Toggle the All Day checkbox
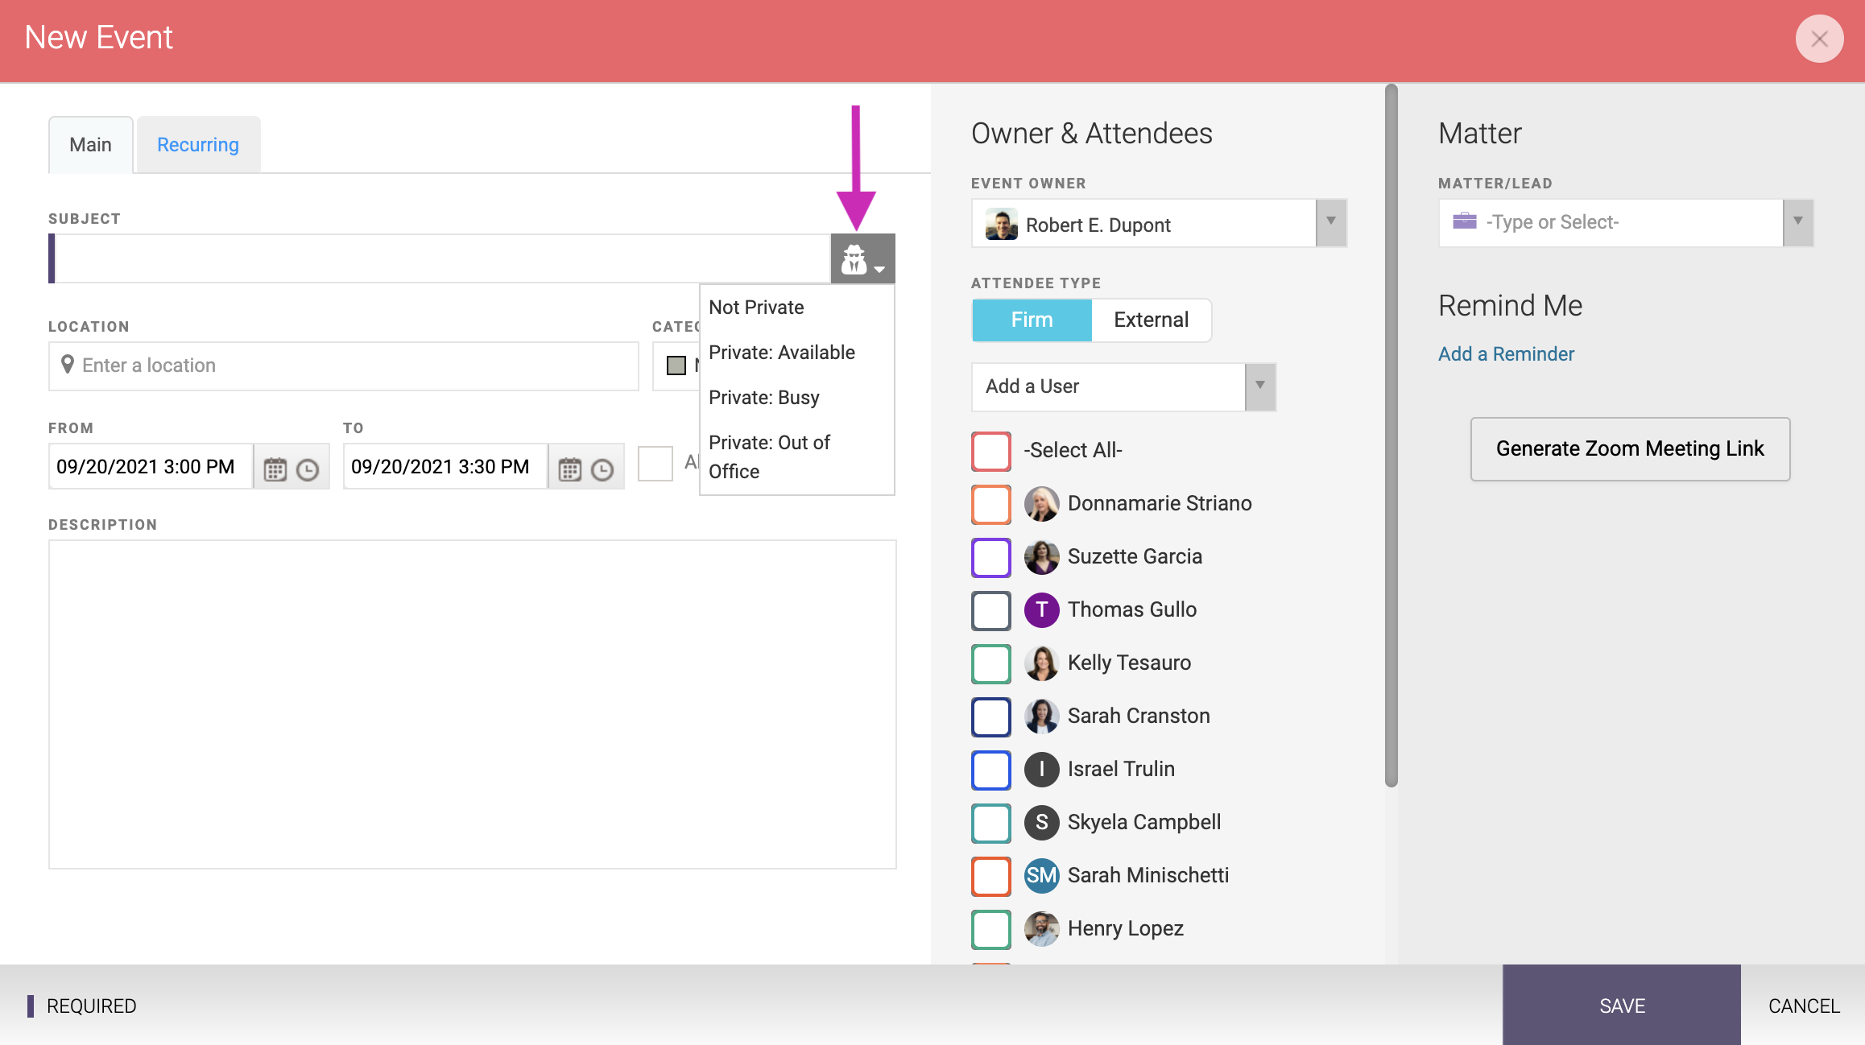1865x1045 pixels. click(655, 464)
